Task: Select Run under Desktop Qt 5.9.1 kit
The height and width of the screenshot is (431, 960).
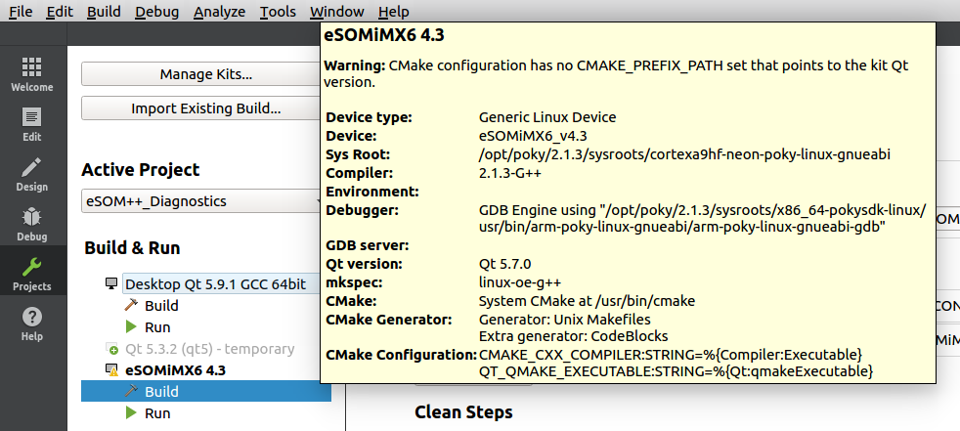Action: pos(157,326)
